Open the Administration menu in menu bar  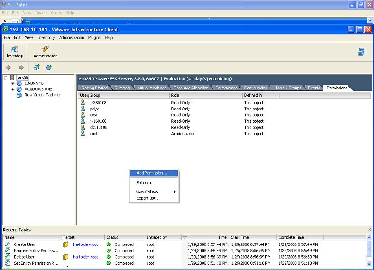coord(72,38)
